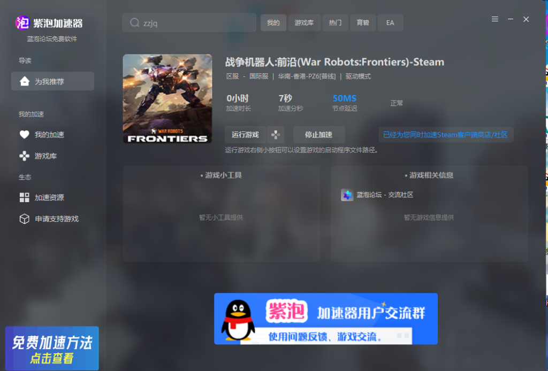Click the home icon beside 为我推荐
The height and width of the screenshot is (371, 548).
[x=25, y=81]
